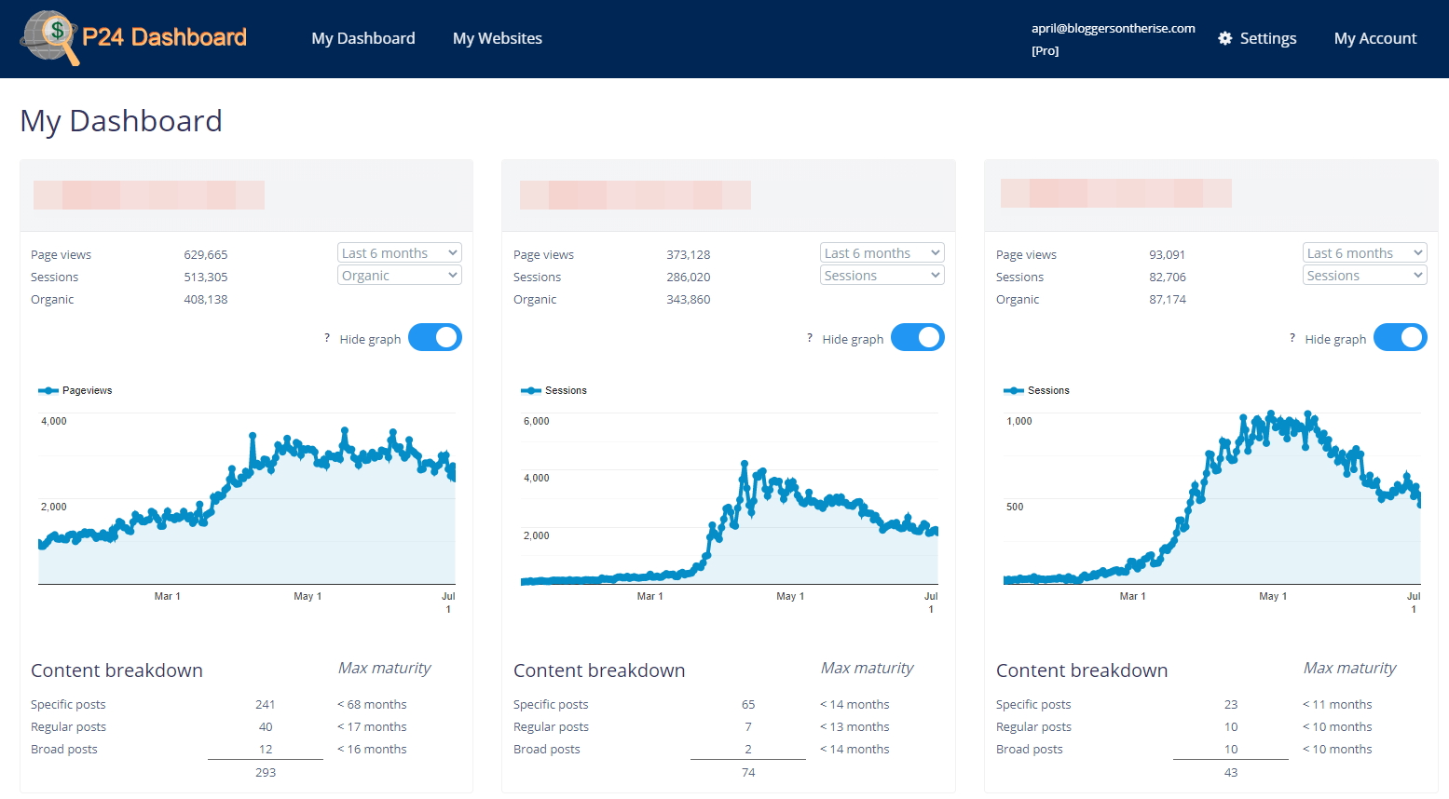Click the P24 Dashboard title text
This screenshot has width=1449, height=799.
164,37
